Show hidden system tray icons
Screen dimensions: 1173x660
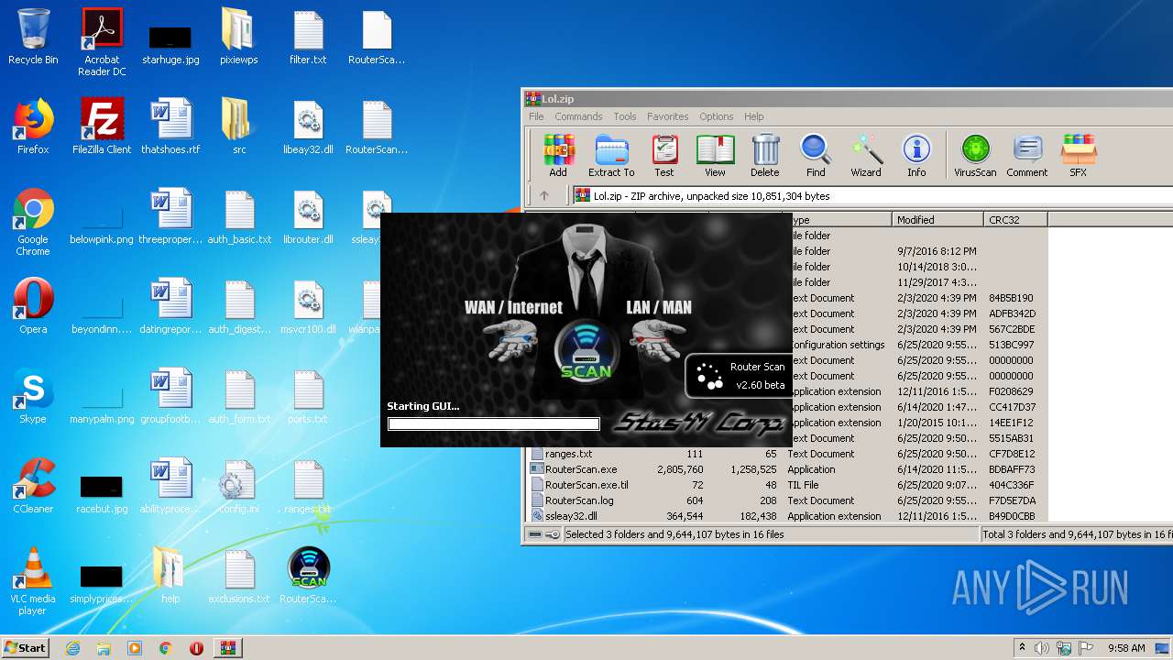click(x=1021, y=648)
